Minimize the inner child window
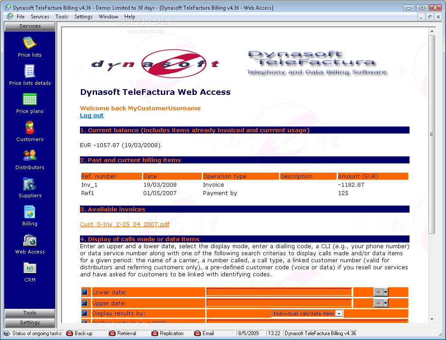The image size is (446, 340). click(x=421, y=17)
